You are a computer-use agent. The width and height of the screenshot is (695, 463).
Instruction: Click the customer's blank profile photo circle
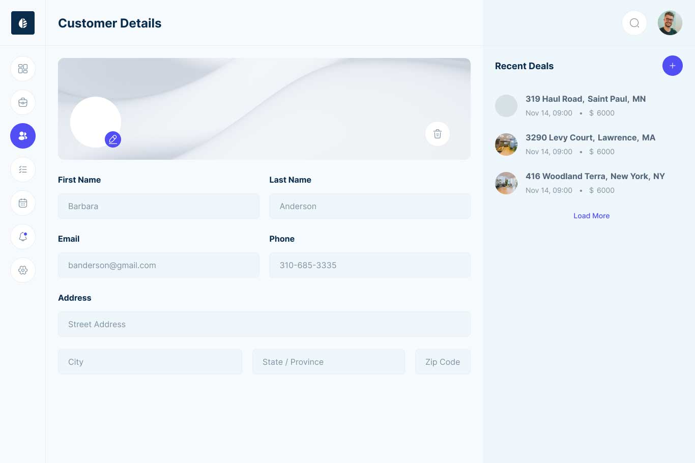coord(96,122)
